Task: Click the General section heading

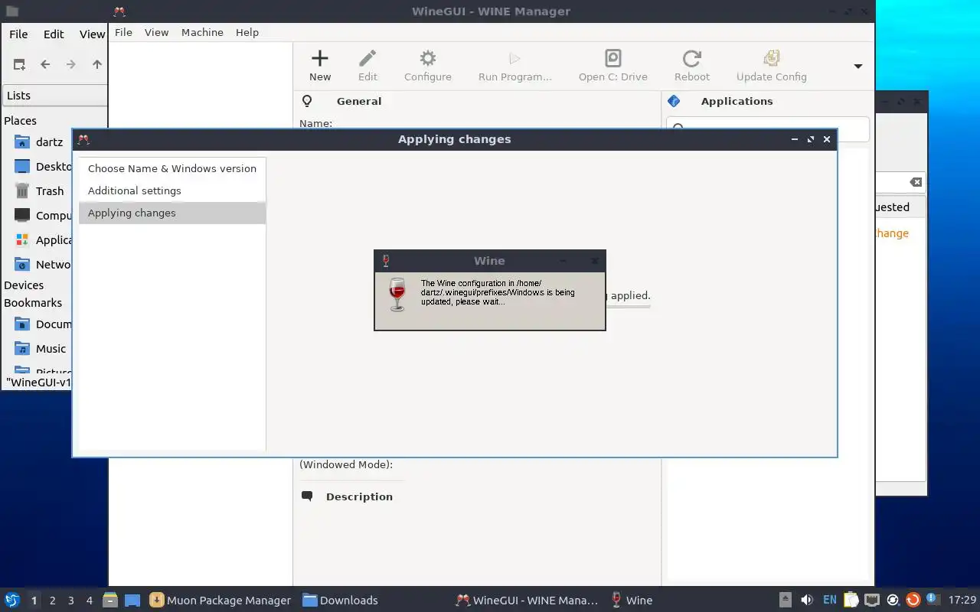Action: click(359, 101)
